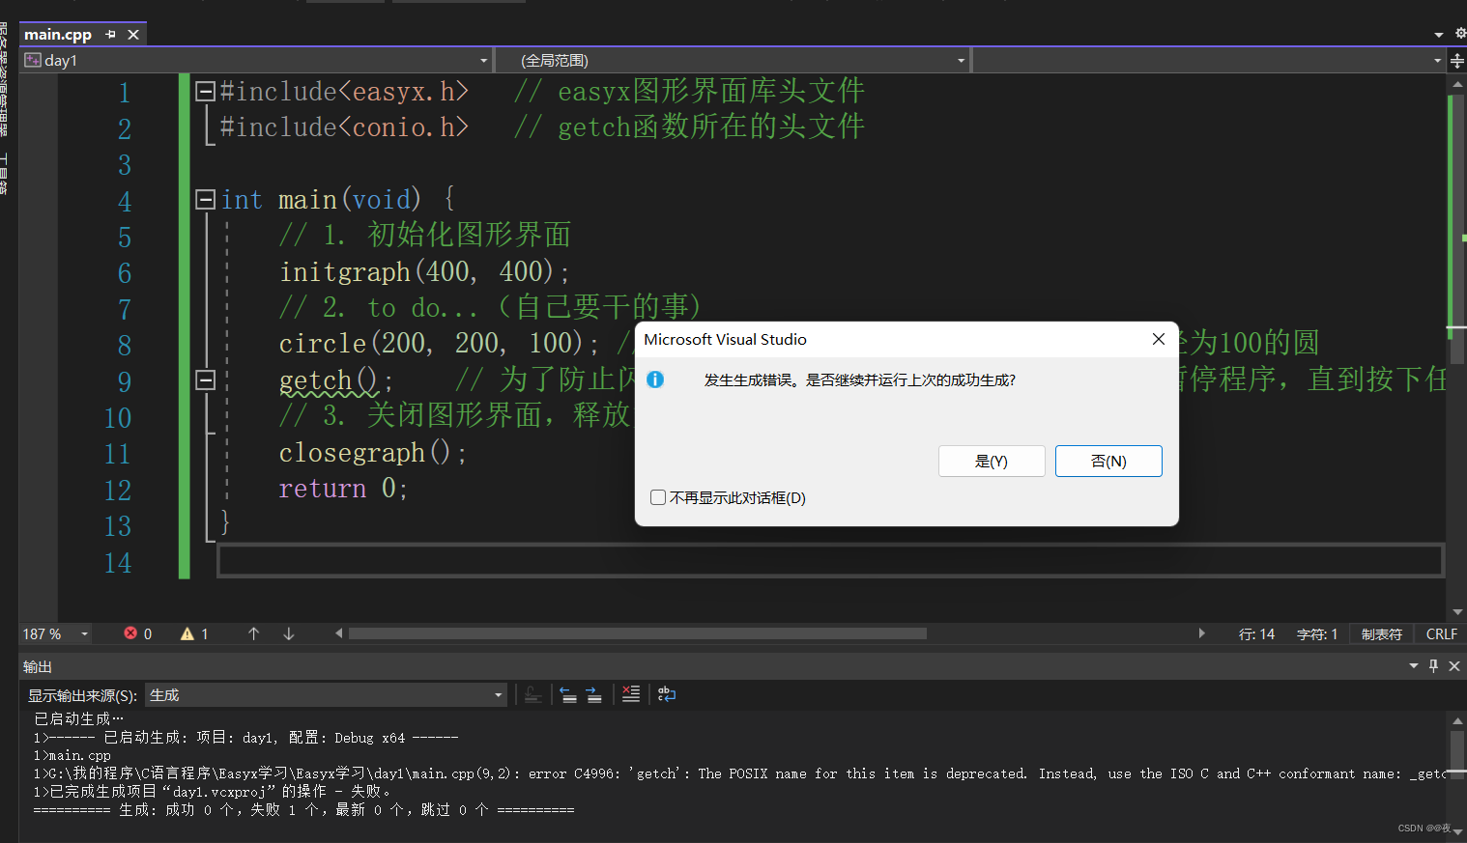Jump to next message in output

(593, 694)
